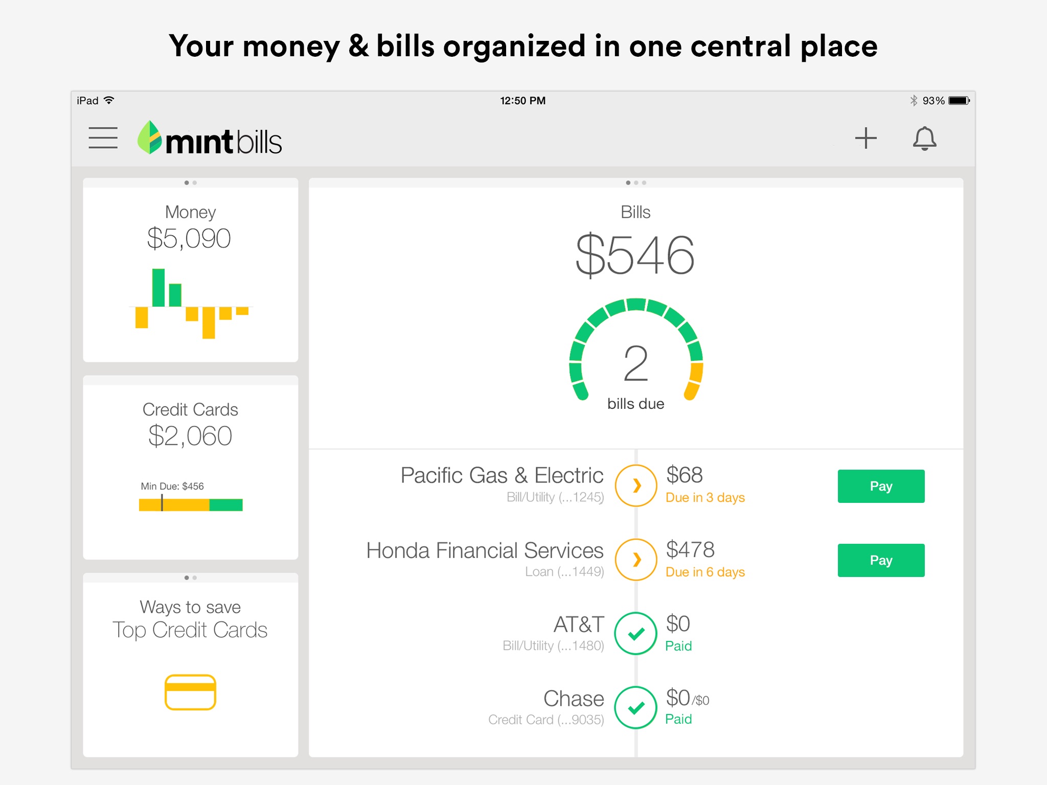Pay the $478 Honda Financial bill
This screenshot has width=1047, height=785.
tap(881, 560)
